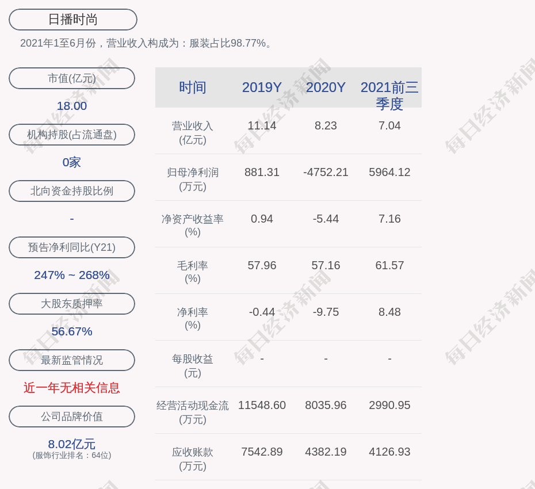
Task: Click the dash value under 北向资金持股比例
Action: click(72, 219)
